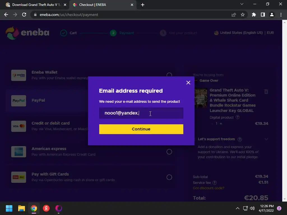
Task: Click the Gift Cards Openbucks icon
Action: [18, 177]
